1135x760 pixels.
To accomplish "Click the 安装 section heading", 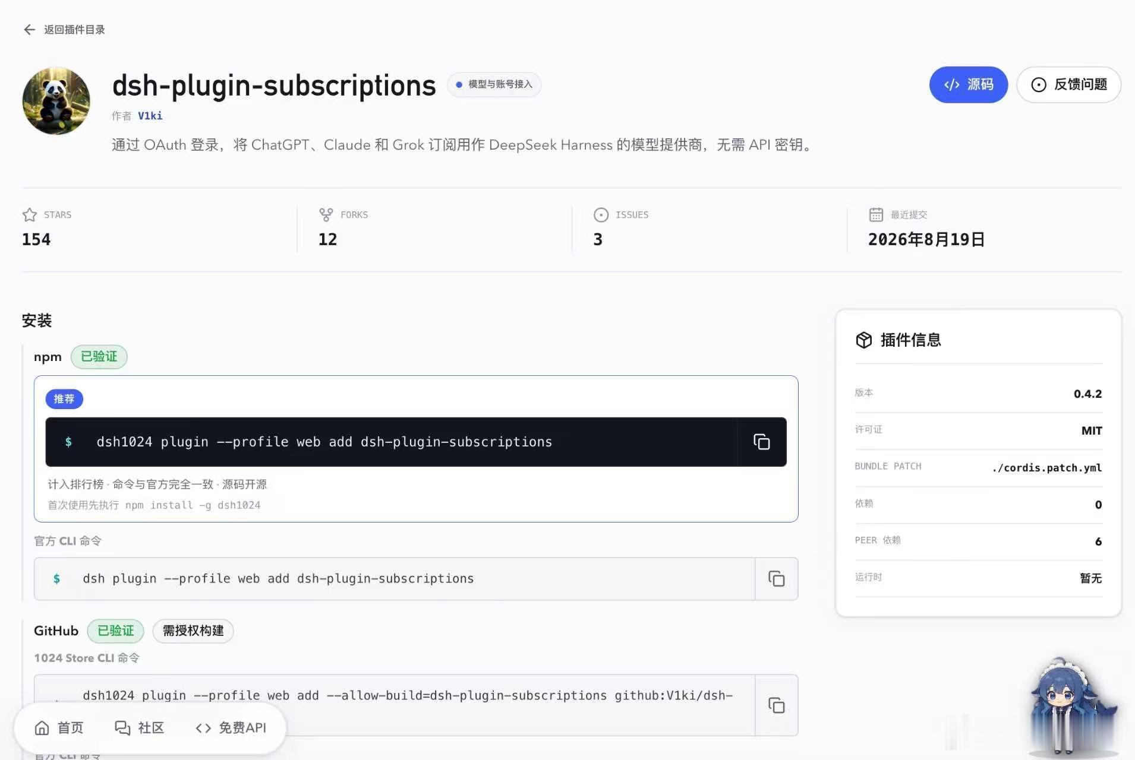I will 37,321.
